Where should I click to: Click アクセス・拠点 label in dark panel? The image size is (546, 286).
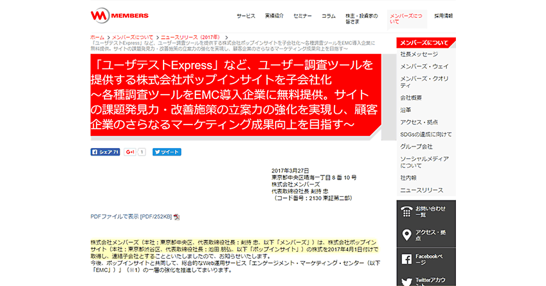430,235
